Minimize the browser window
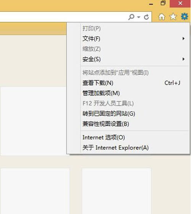Image resolution: width=191 pixels, height=214 pixels. pos(151,4)
